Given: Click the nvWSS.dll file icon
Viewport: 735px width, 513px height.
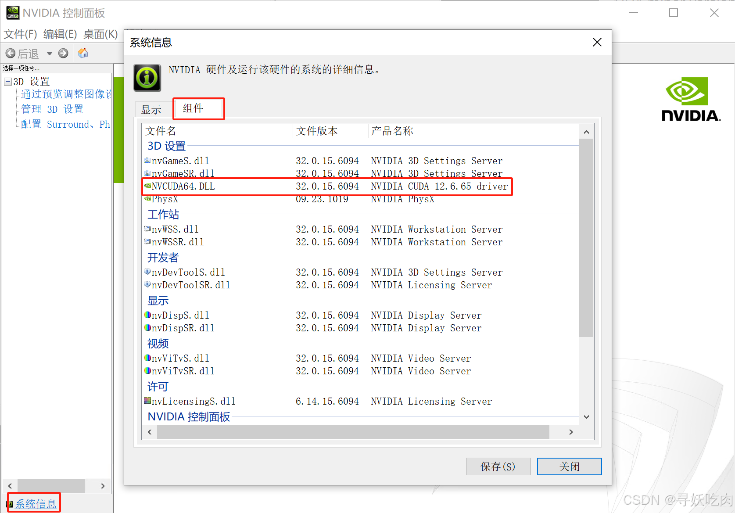Looking at the screenshot, I should tap(147, 229).
